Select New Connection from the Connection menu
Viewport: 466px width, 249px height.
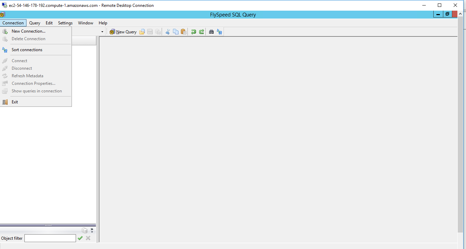pyautogui.click(x=29, y=31)
